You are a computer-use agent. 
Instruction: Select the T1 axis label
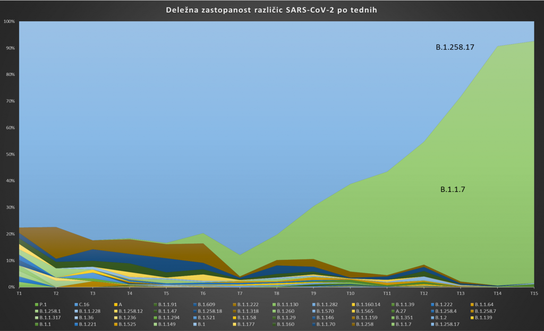tap(19, 293)
